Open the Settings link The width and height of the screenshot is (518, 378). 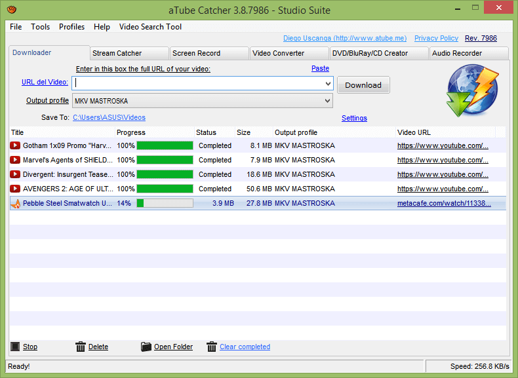pos(354,118)
